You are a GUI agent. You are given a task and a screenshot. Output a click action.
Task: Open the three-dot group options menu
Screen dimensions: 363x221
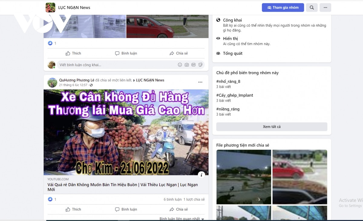pyautogui.click(x=325, y=8)
